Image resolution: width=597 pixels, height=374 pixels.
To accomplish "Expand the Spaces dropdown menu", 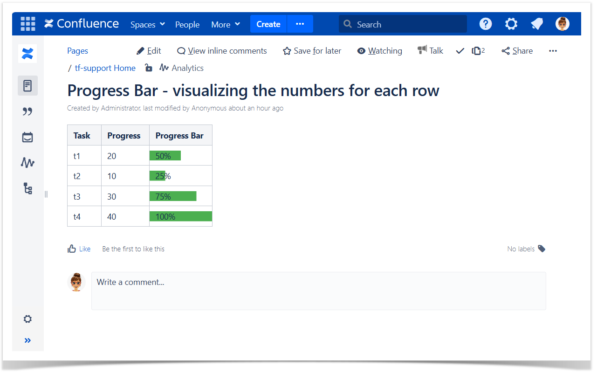I will pyautogui.click(x=148, y=24).
